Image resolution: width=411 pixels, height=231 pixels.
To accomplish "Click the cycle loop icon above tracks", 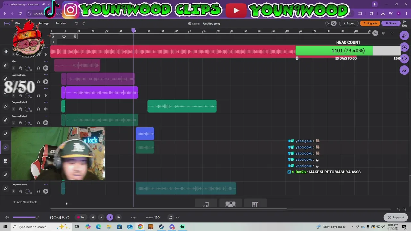I will tap(64, 36).
